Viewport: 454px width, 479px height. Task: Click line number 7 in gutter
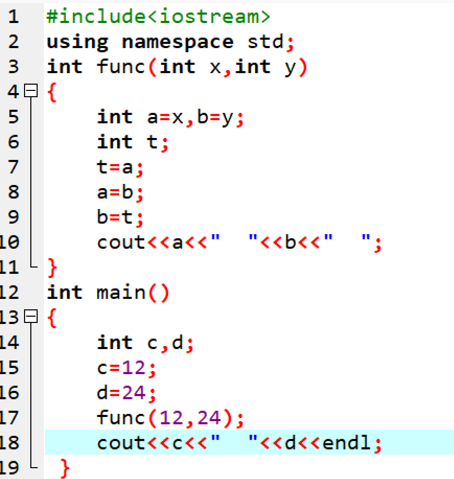coord(13,167)
